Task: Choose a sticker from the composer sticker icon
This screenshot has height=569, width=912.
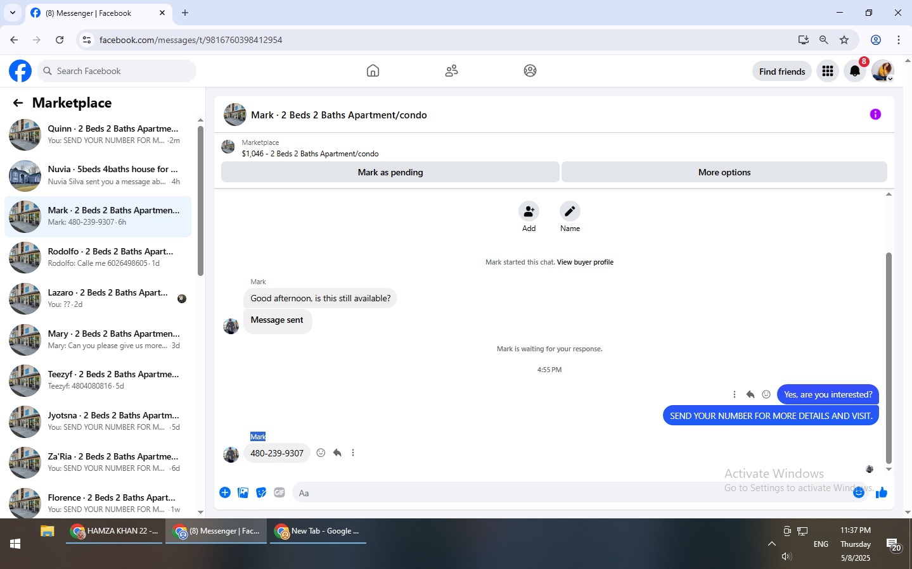Action: point(261,492)
